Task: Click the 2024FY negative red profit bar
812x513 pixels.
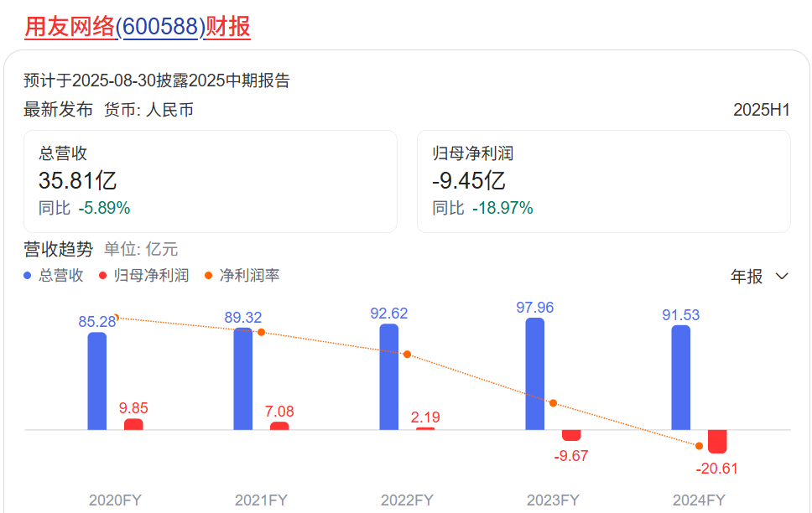Action: point(718,442)
